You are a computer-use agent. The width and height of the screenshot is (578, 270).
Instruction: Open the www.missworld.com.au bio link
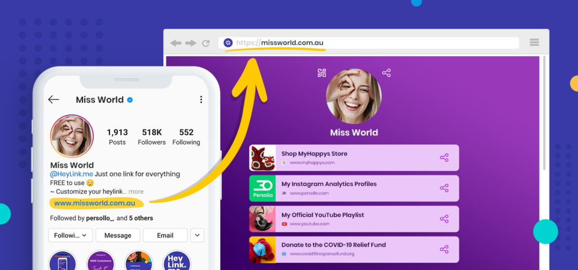coord(95,203)
